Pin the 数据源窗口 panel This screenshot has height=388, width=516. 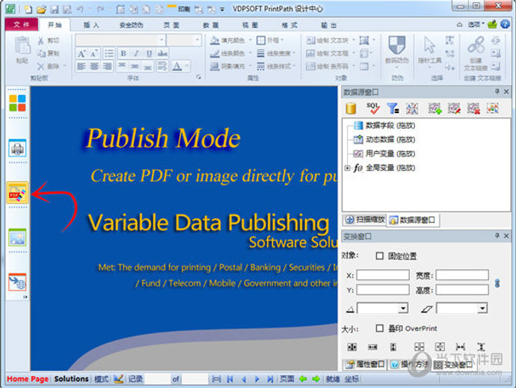coord(497,91)
